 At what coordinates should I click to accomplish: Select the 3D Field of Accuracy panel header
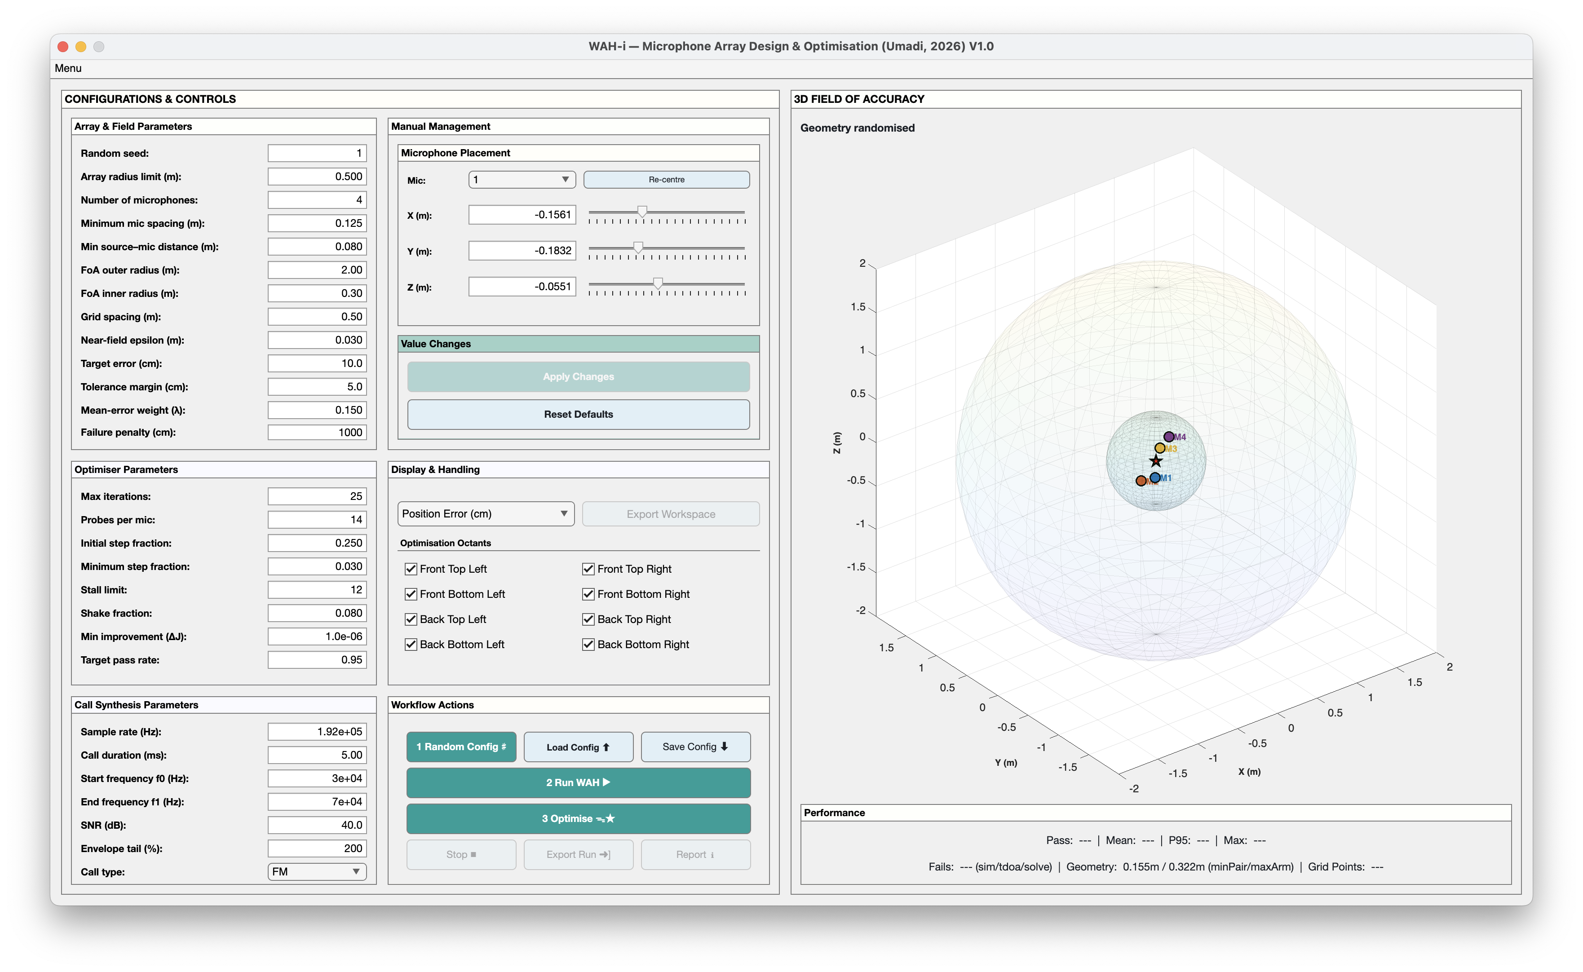pyautogui.click(x=858, y=99)
